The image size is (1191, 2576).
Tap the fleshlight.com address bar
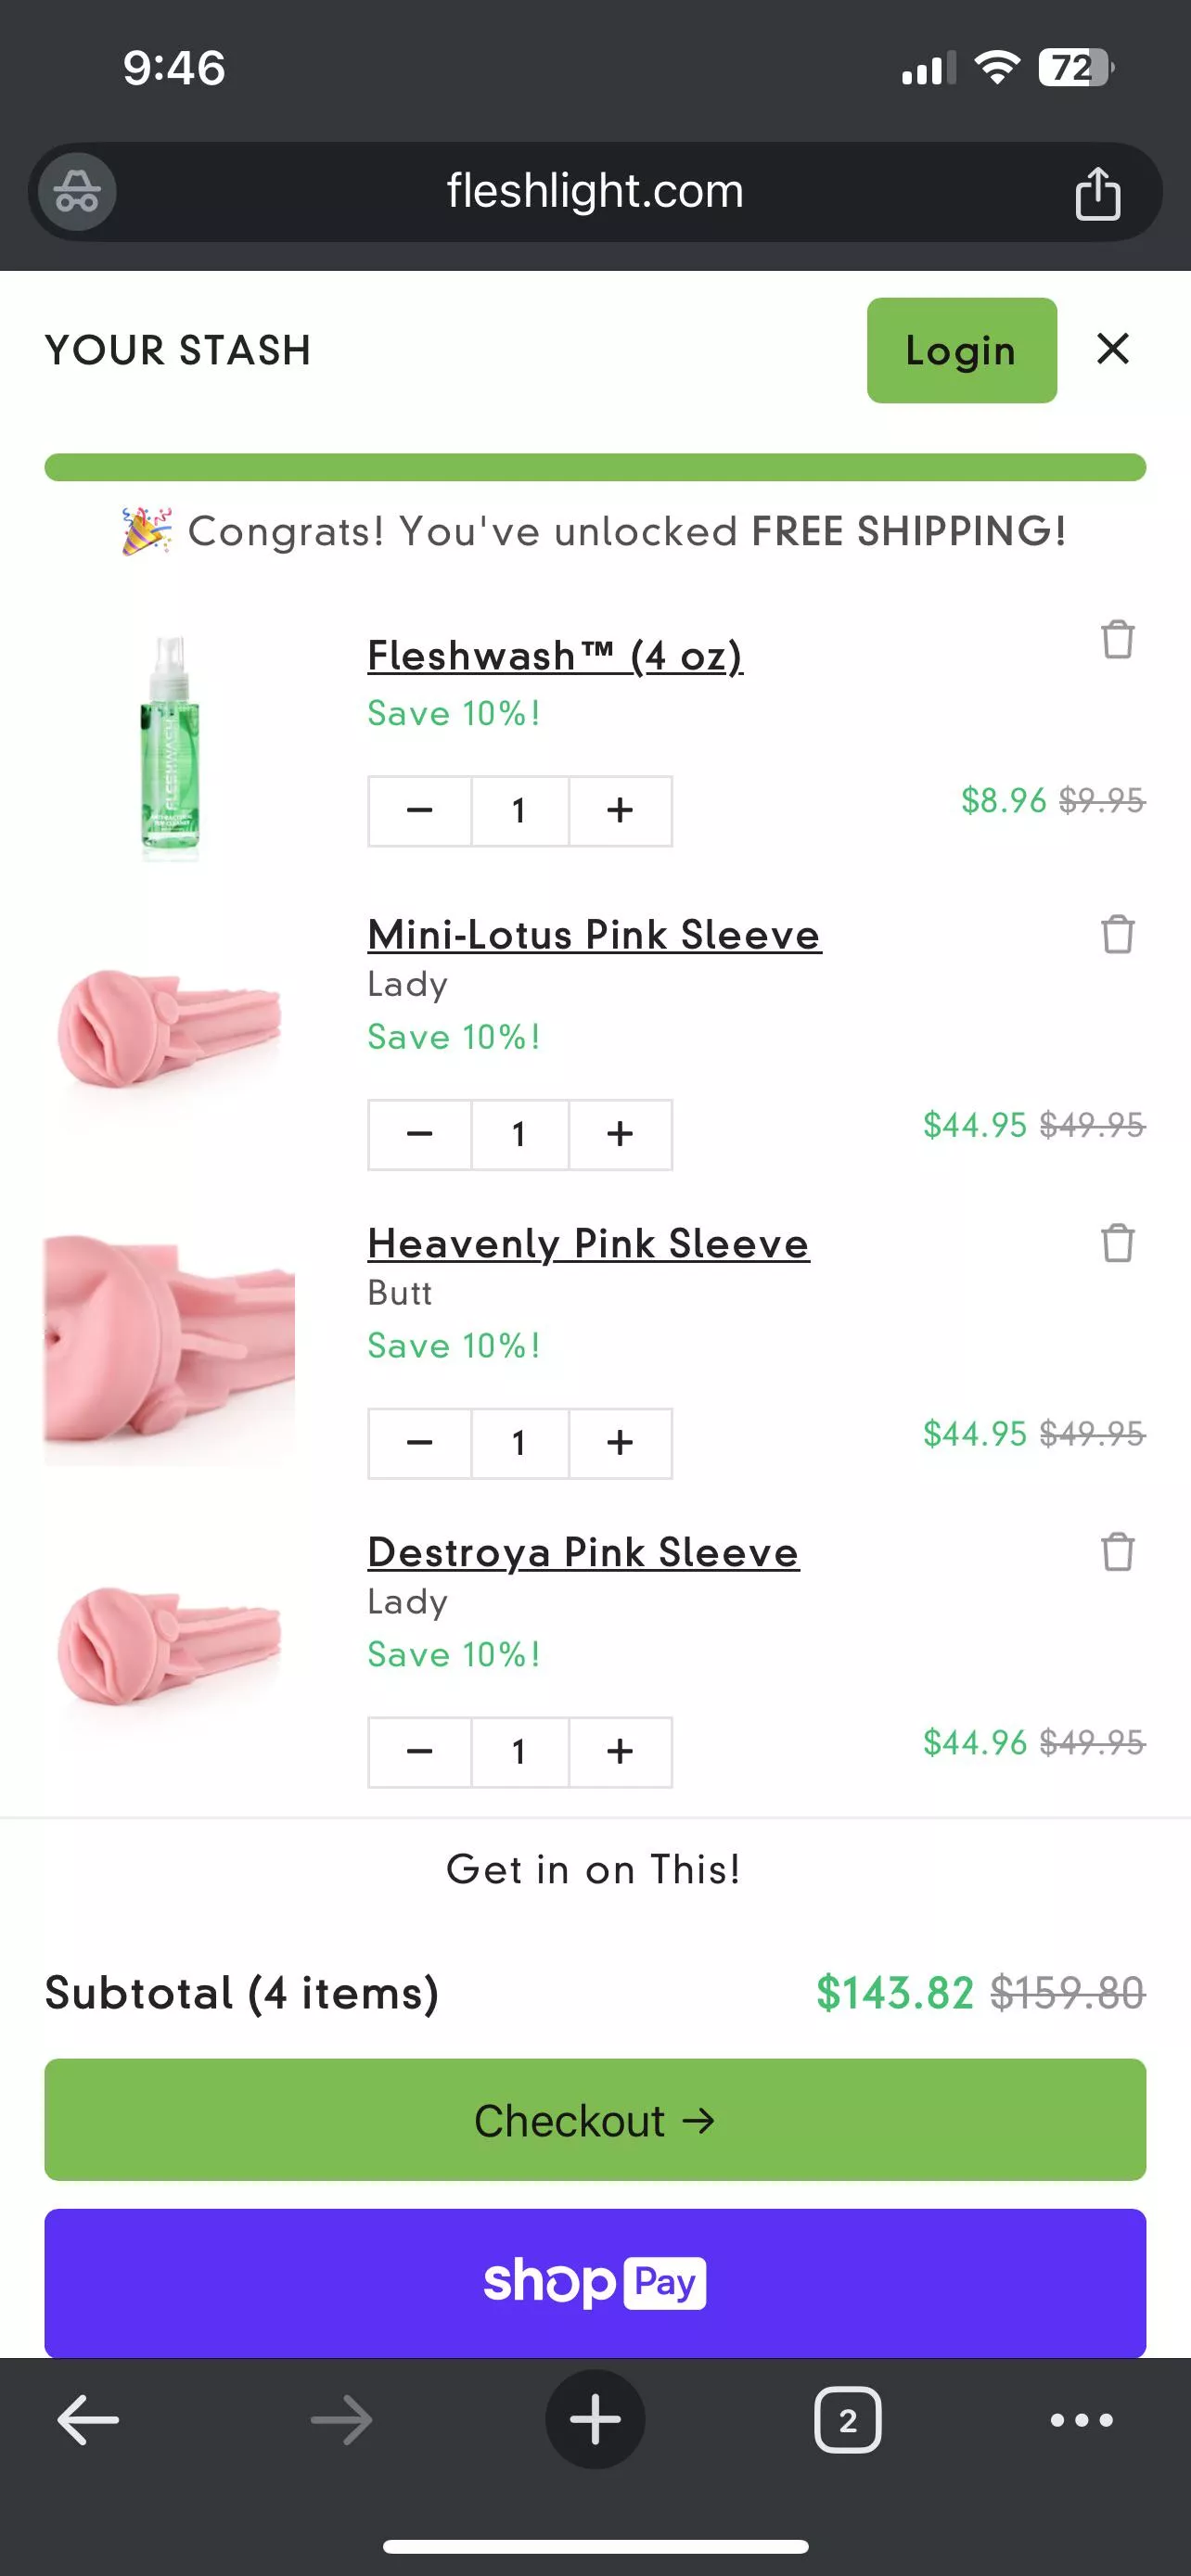point(595,192)
